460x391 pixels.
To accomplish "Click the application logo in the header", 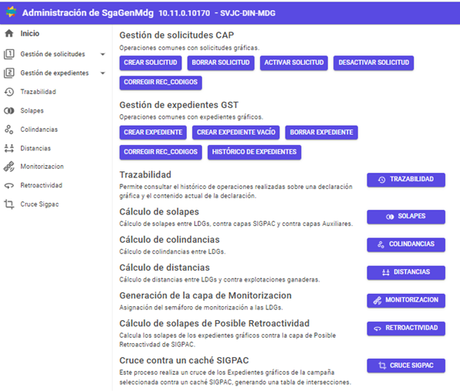I will click(11, 12).
